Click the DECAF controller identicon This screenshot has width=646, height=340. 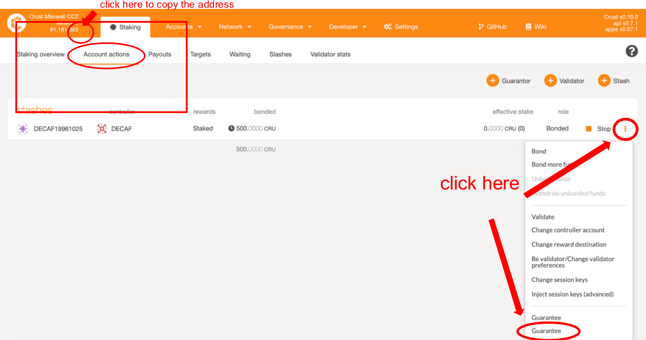(x=102, y=129)
